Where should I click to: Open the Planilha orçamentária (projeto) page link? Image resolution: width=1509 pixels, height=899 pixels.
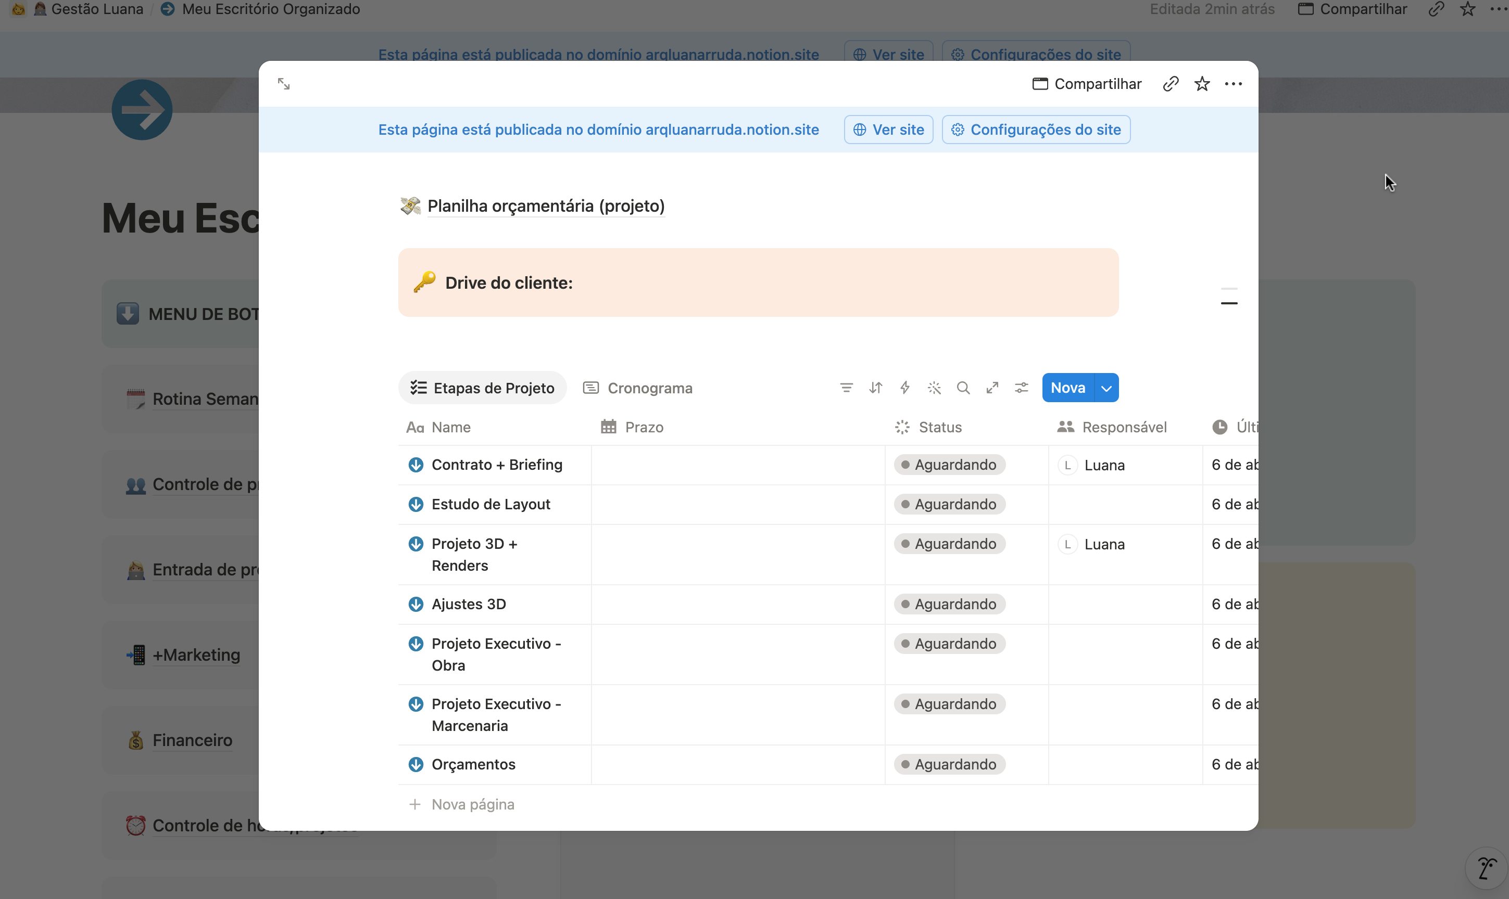(546, 206)
